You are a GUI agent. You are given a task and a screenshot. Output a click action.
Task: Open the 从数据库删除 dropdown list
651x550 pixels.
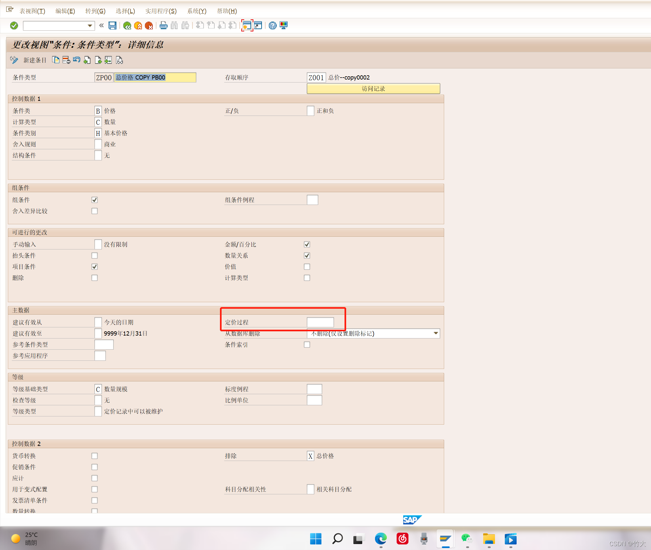coord(436,333)
